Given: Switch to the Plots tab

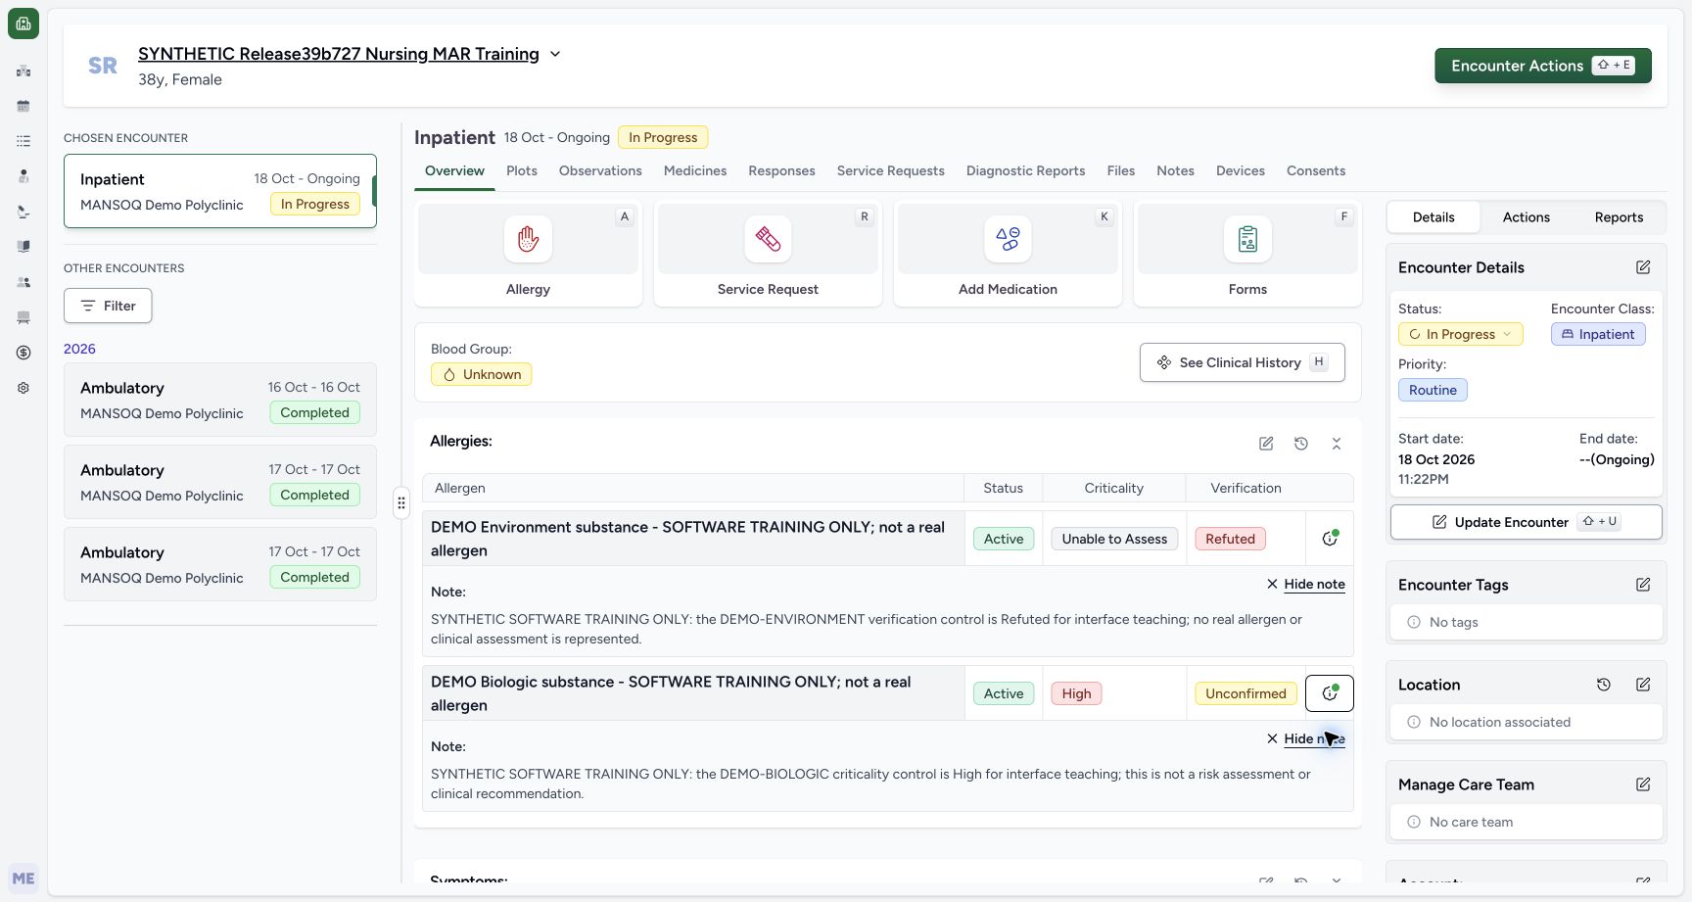Looking at the screenshot, I should click(522, 170).
